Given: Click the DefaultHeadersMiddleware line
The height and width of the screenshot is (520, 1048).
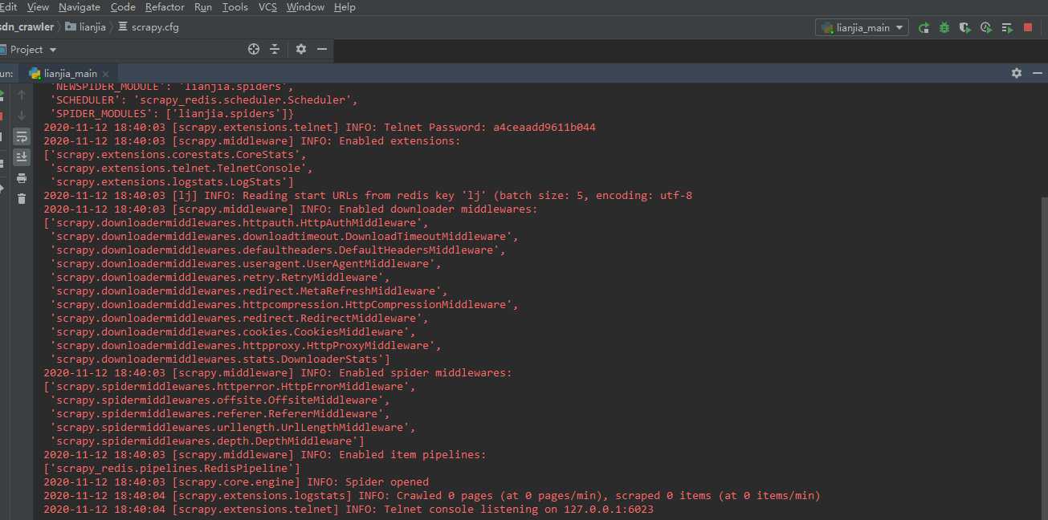Looking at the screenshot, I should pos(278,250).
